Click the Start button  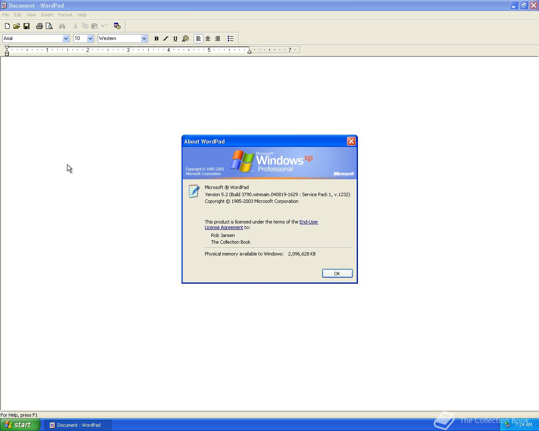click(20, 425)
